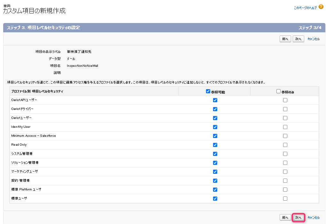Click the InspectionNoticeMail field name value
Viewport: 326px width, 224px height.
(x=82, y=66)
